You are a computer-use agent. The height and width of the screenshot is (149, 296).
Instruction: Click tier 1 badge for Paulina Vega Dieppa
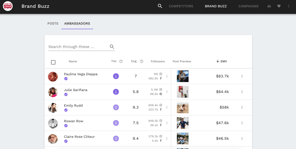[x=116, y=76]
